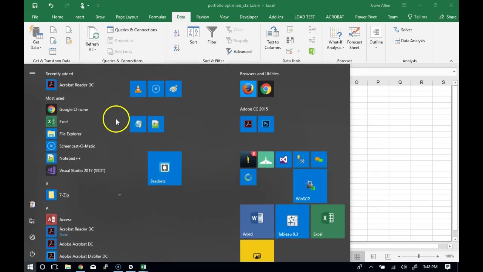Switch to the Page Layout tab
483x272 pixels.
point(127,17)
